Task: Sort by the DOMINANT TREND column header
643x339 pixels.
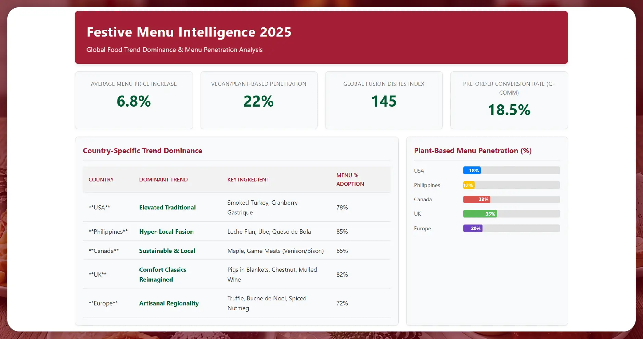Action: point(163,179)
